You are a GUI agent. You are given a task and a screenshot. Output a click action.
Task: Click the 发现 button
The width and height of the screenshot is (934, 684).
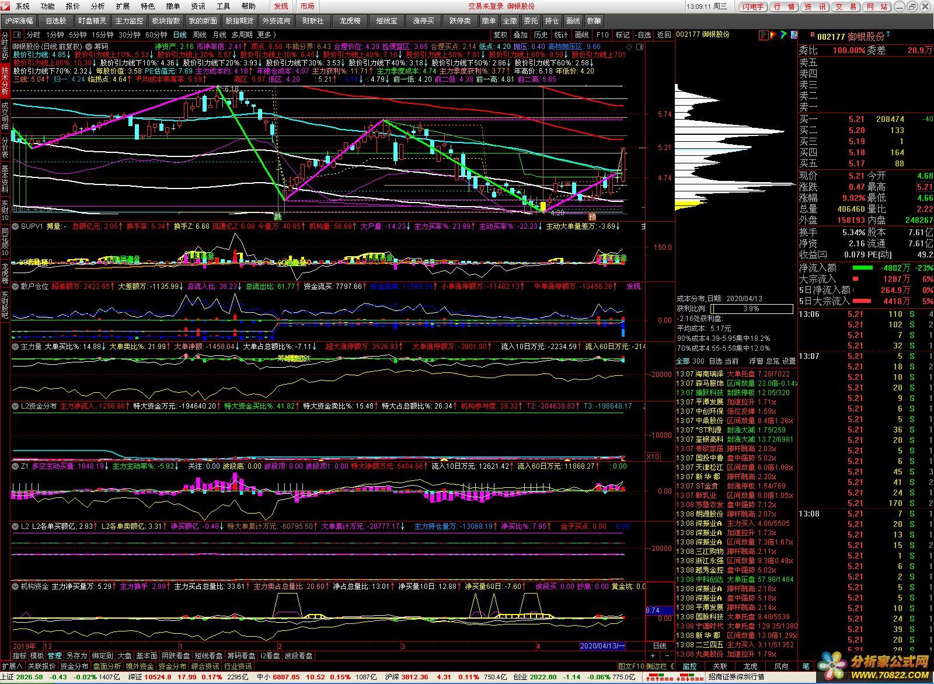(281, 6)
